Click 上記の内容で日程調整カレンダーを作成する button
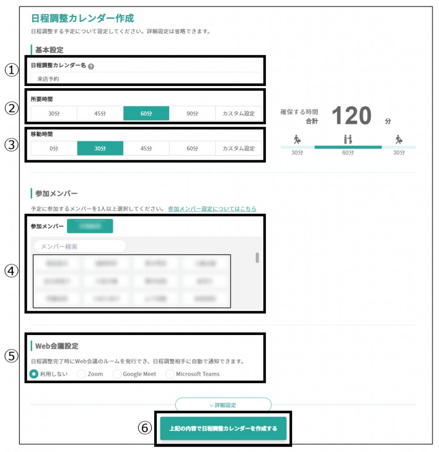Image resolution: width=439 pixels, height=452 pixels. coord(223,428)
